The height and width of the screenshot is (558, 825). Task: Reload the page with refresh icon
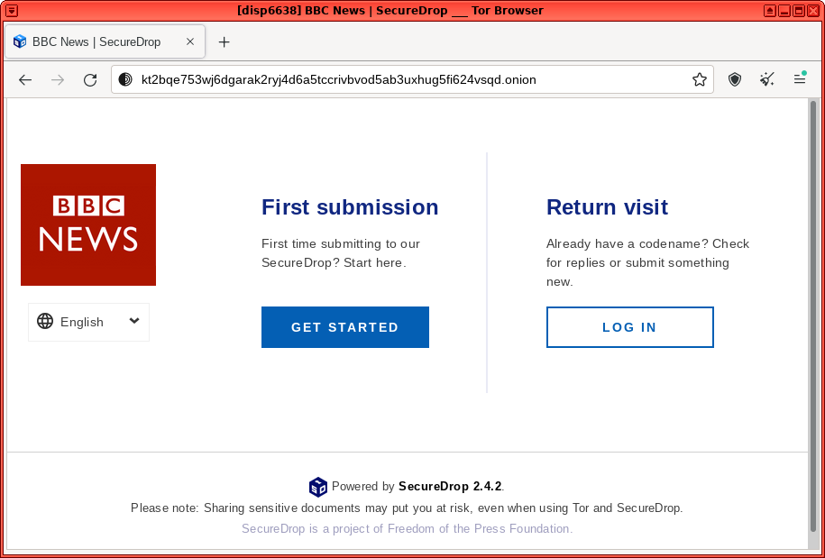tap(90, 80)
